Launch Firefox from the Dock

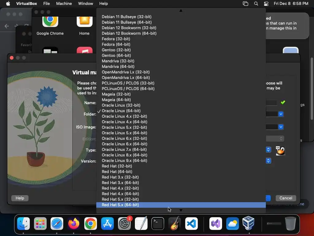(74, 223)
